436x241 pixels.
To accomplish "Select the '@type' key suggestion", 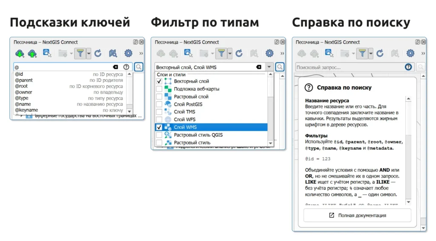I will [x=70, y=98].
